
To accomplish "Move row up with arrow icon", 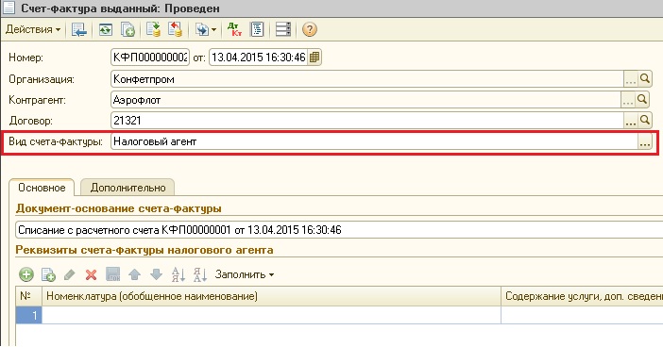I will click(x=134, y=274).
